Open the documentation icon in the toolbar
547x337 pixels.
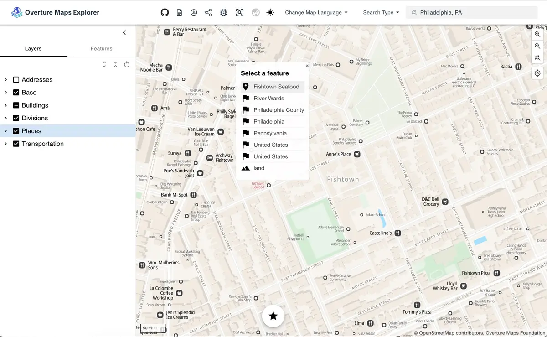pos(179,12)
